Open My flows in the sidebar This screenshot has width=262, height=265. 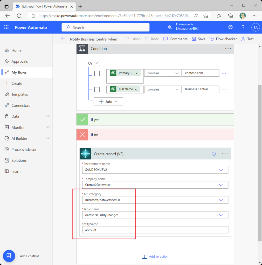(26, 72)
